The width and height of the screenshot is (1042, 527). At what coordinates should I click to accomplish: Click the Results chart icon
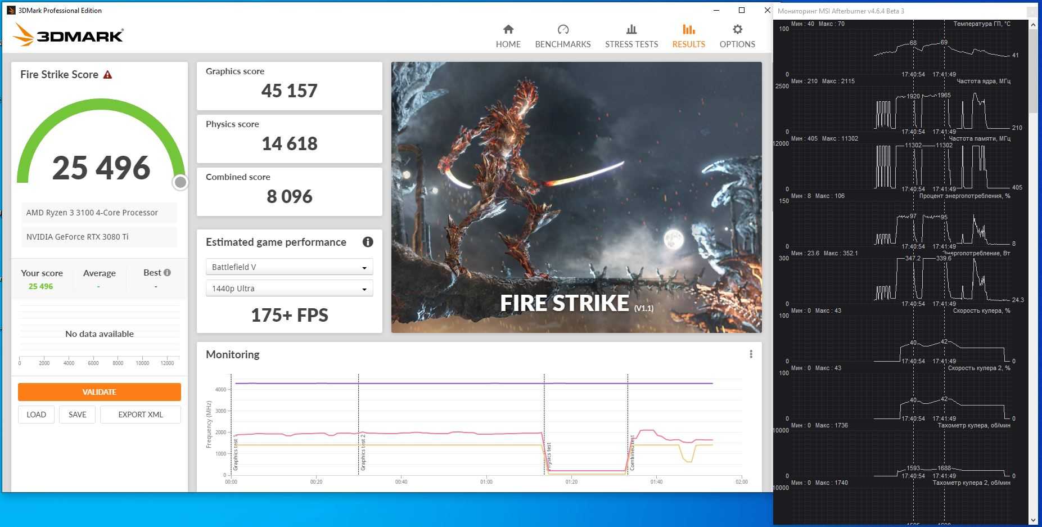688,29
